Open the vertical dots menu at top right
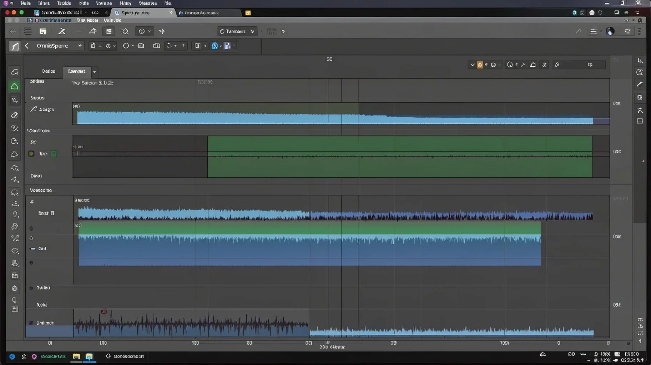The width and height of the screenshot is (651, 365). point(639,31)
